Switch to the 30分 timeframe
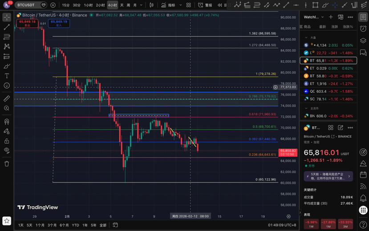This screenshot has width=369, height=231. [x=77, y=5]
